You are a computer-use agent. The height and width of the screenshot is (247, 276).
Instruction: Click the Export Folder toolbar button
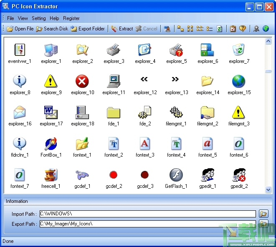(88, 29)
